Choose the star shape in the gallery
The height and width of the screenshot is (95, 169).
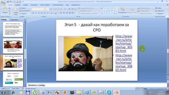pos(114,13)
